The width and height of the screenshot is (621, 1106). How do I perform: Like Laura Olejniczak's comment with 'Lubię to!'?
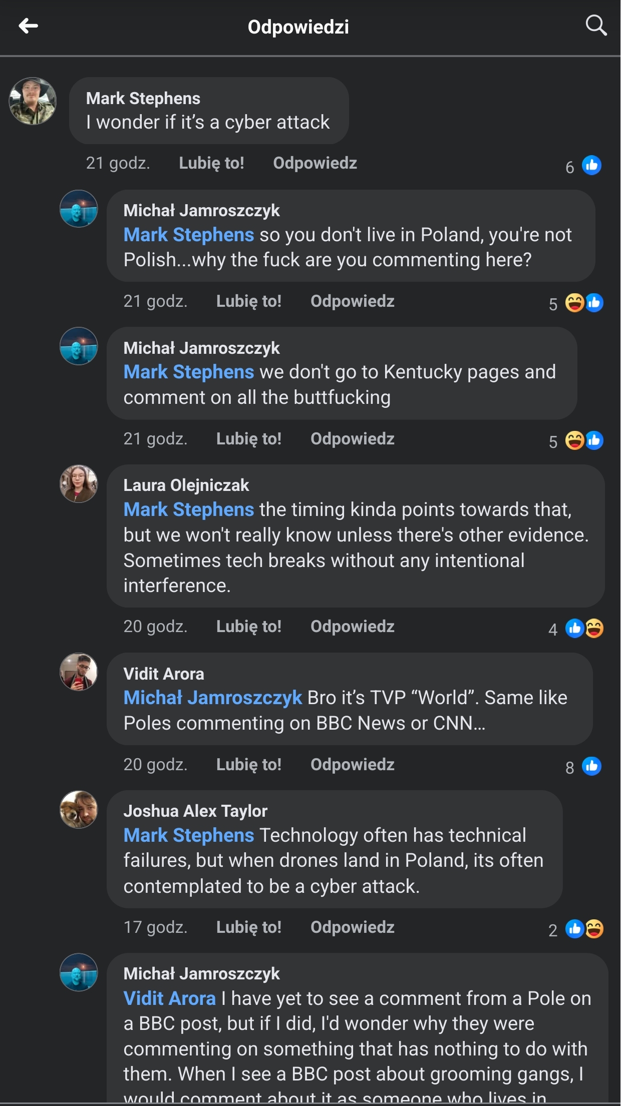[x=248, y=627]
